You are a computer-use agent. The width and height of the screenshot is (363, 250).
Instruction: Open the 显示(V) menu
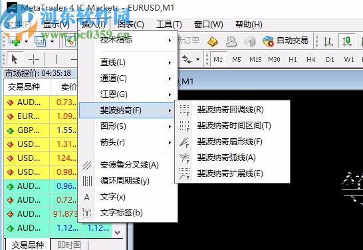[57, 25]
